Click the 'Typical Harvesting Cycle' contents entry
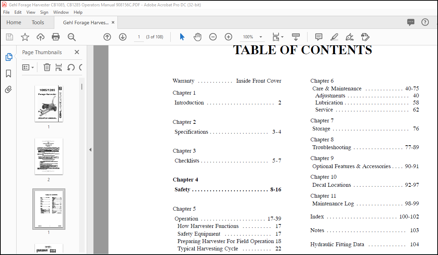Viewport: 438px width, 255px height. 229,249
